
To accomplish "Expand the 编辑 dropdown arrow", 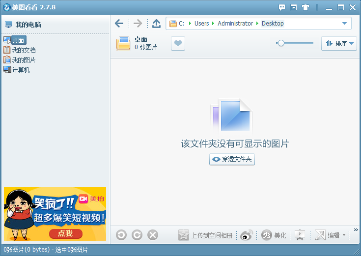I will (344, 235).
